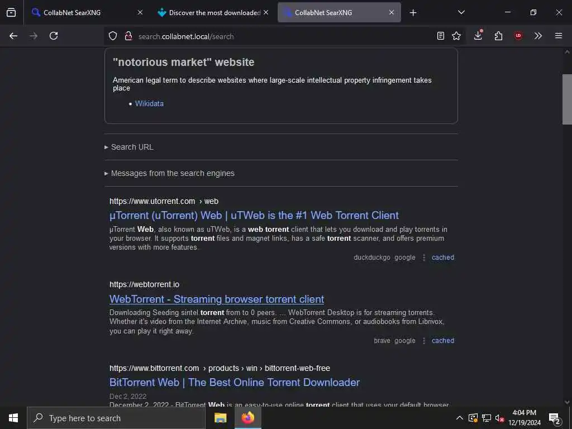Image resolution: width=572 pixels, height=429 pixels.
Task: Go back to the previous page
Action: pyautogui.click(x=13, y=36)
